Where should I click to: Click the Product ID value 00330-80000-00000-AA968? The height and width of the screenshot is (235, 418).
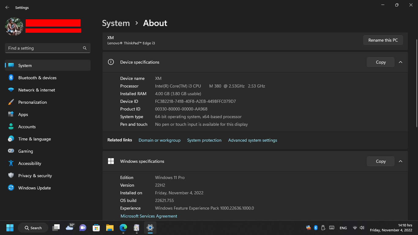click(x=181, y=109)
